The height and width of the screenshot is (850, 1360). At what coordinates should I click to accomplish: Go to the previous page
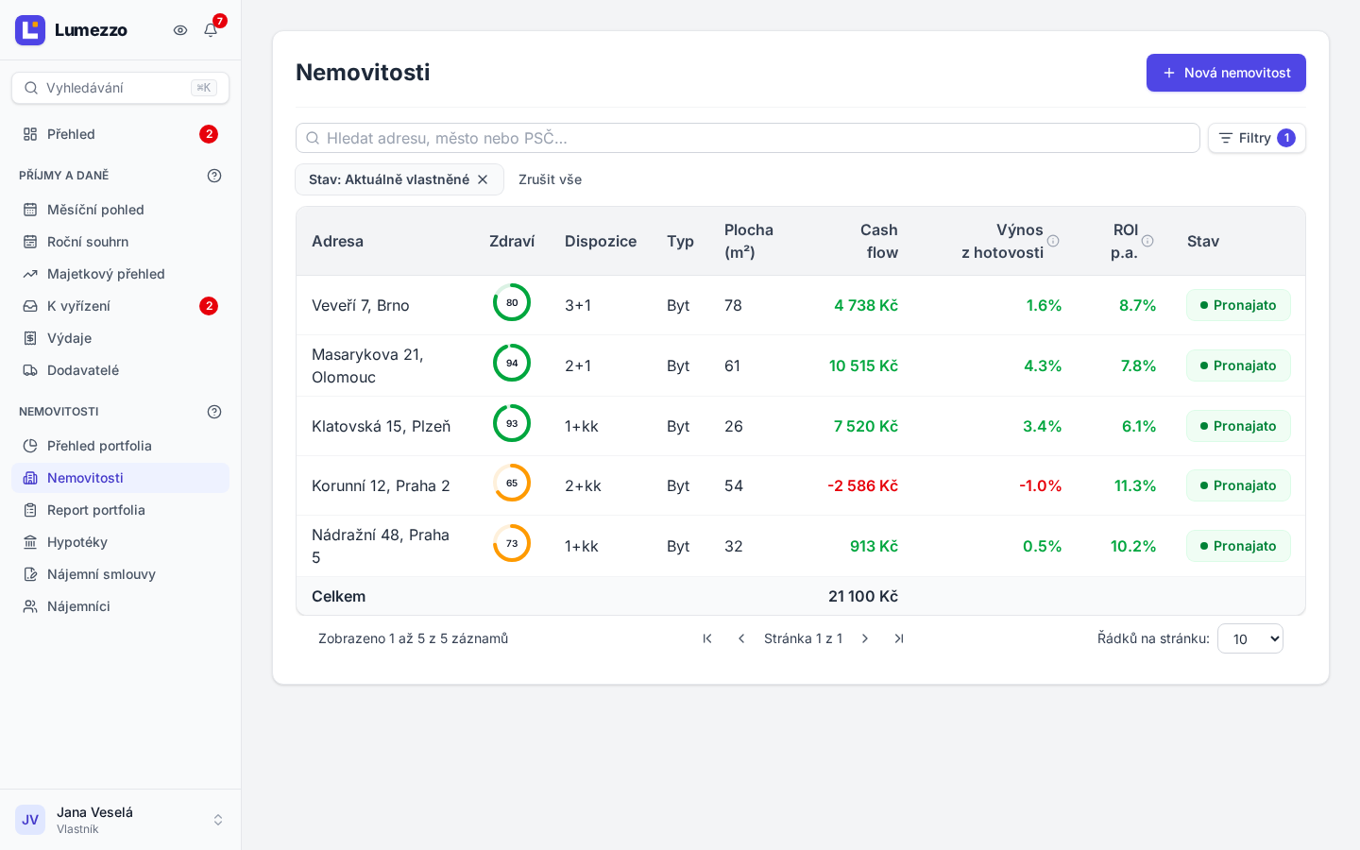(x=741, y=638)
